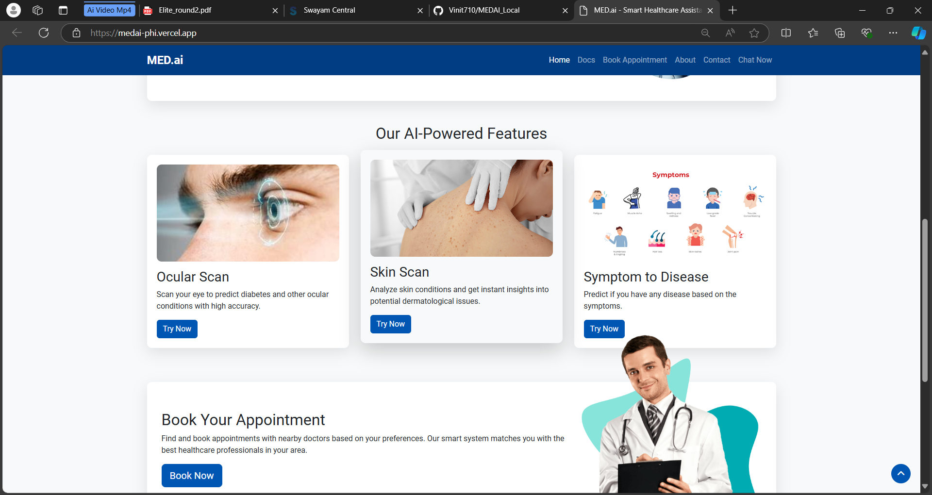932x495 pixels.
Task: Open settings and more ellipsis menu
Action: [893, 33]
